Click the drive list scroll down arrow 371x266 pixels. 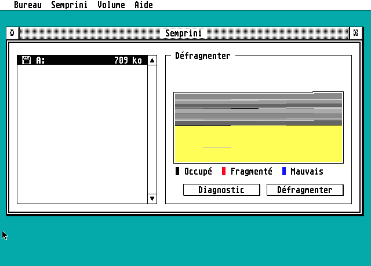coord(152,199)
